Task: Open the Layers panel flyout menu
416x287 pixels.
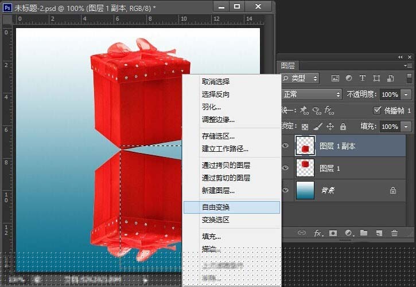Action: click(x=408, y=65)
